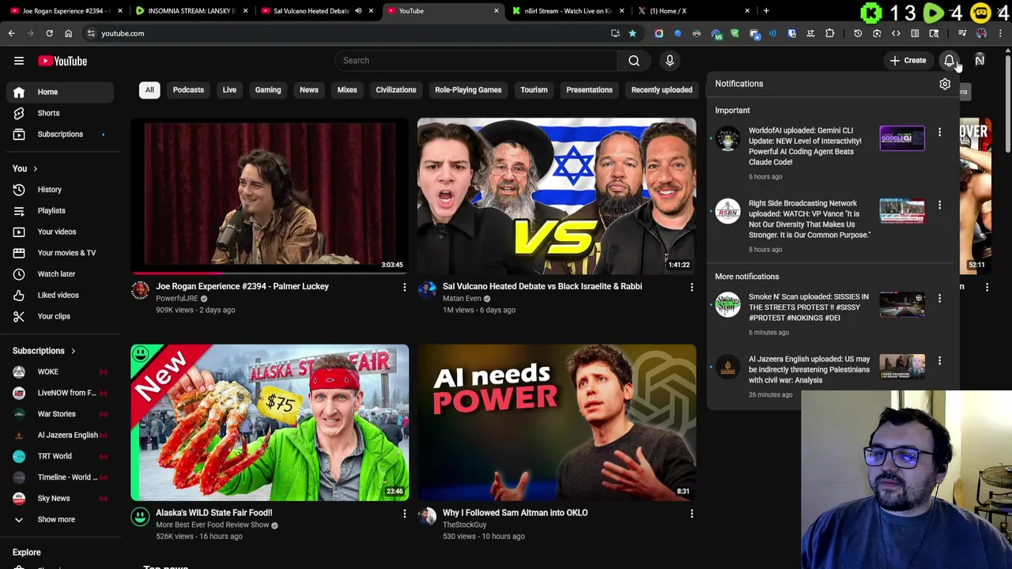Click the Create button
The image size is (1012, 569).
pos(908,61)
